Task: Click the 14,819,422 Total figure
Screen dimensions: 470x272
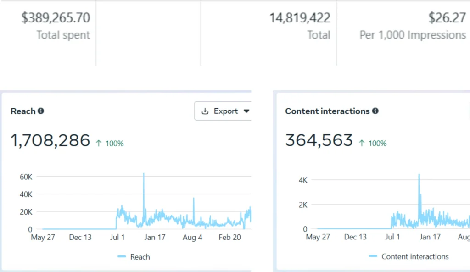Action: coord(299,18)
